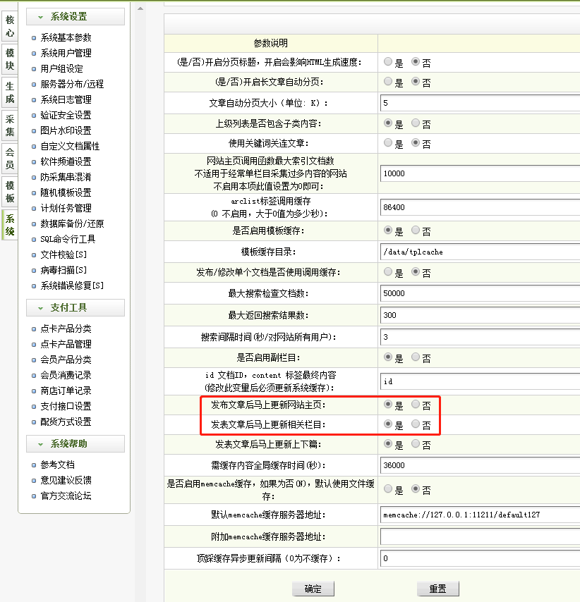Open 支付接口设置
The image size is (580, 602).
click(66, 406)
